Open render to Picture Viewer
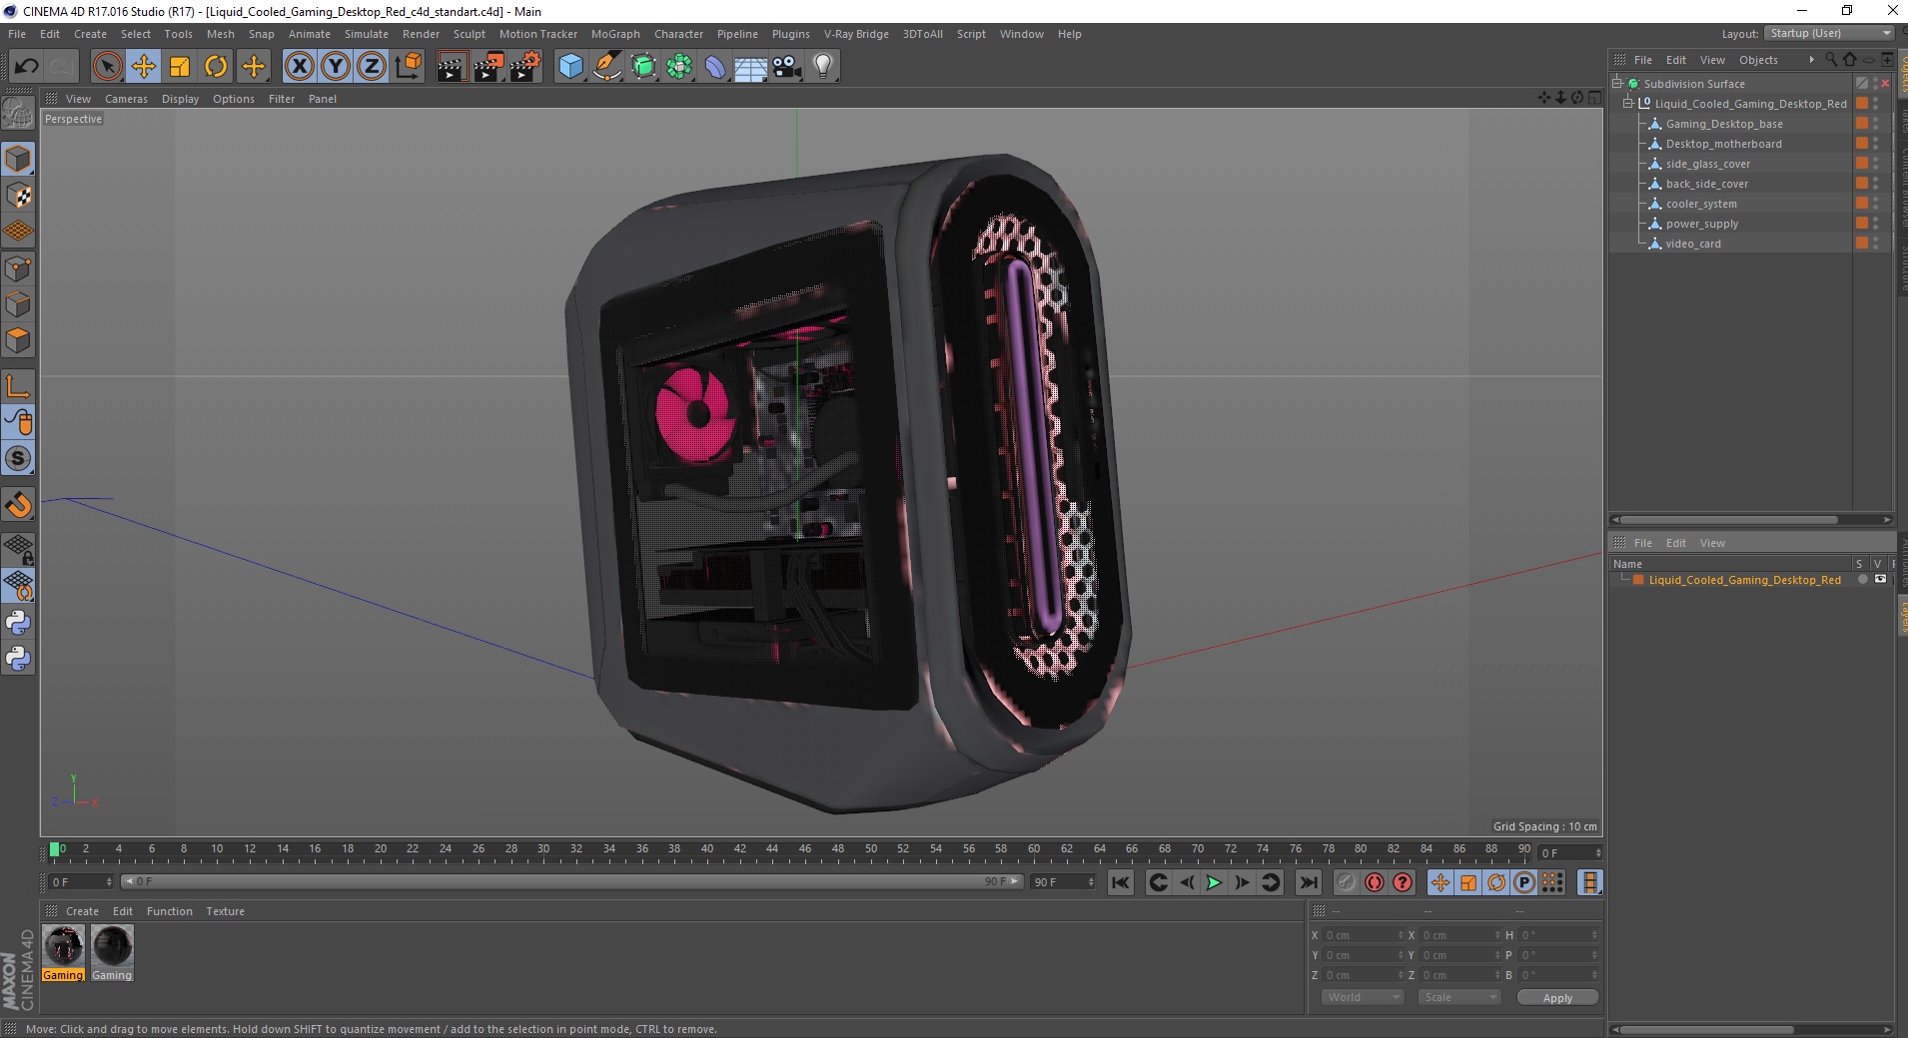The width and height of the screenshot is (1908, 1038). pos(488,67)
